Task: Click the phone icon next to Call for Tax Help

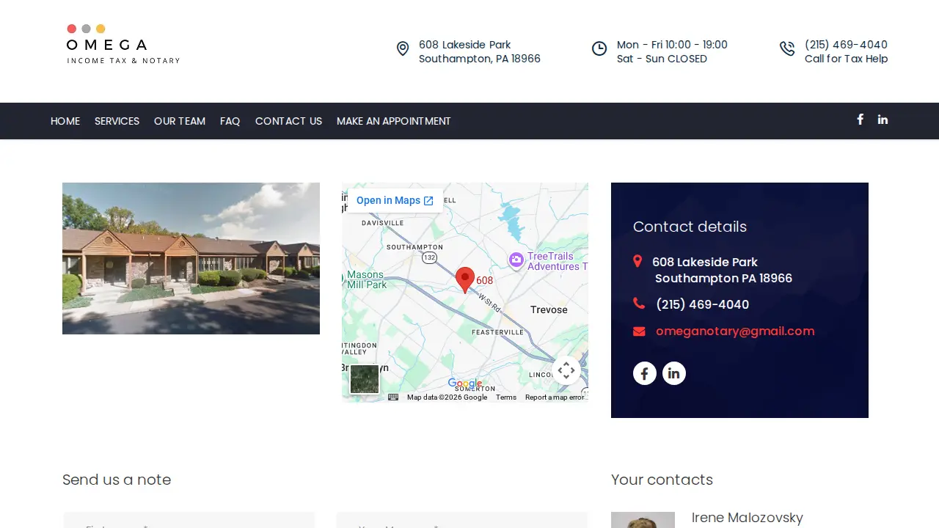Action: pos(787,48)
